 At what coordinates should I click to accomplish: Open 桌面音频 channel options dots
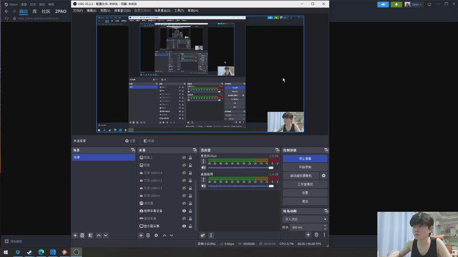204,179
